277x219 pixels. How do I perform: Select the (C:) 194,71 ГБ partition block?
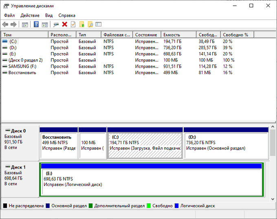pos(145,143)
